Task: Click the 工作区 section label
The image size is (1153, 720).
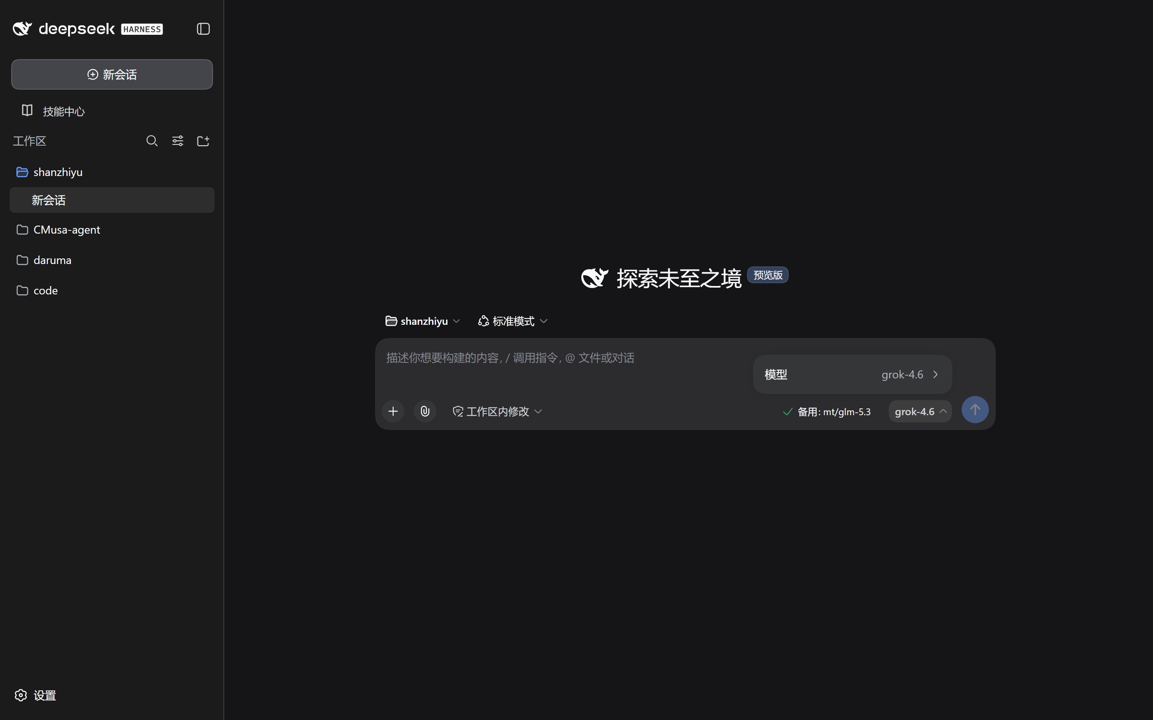Action: pos(30,140)
